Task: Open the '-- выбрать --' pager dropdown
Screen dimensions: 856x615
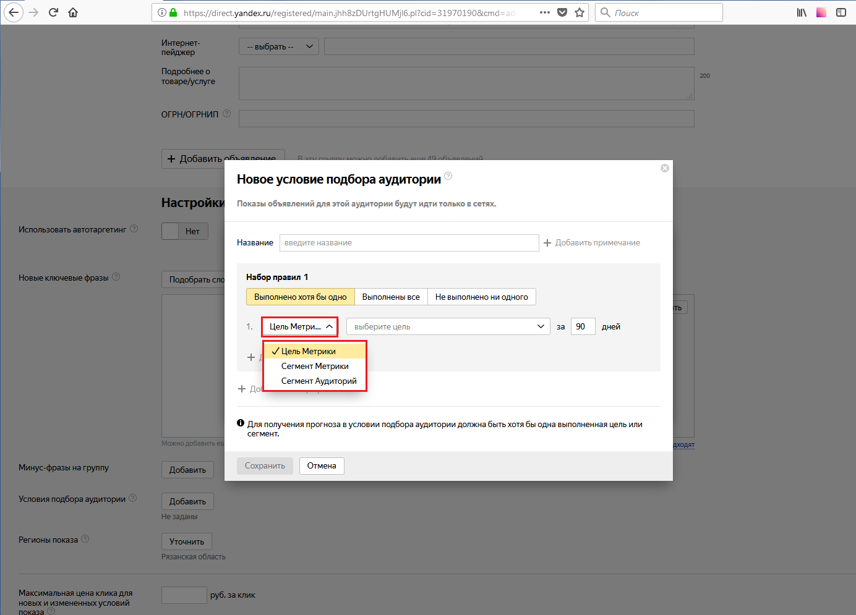Action: click(x=279, y=46)
